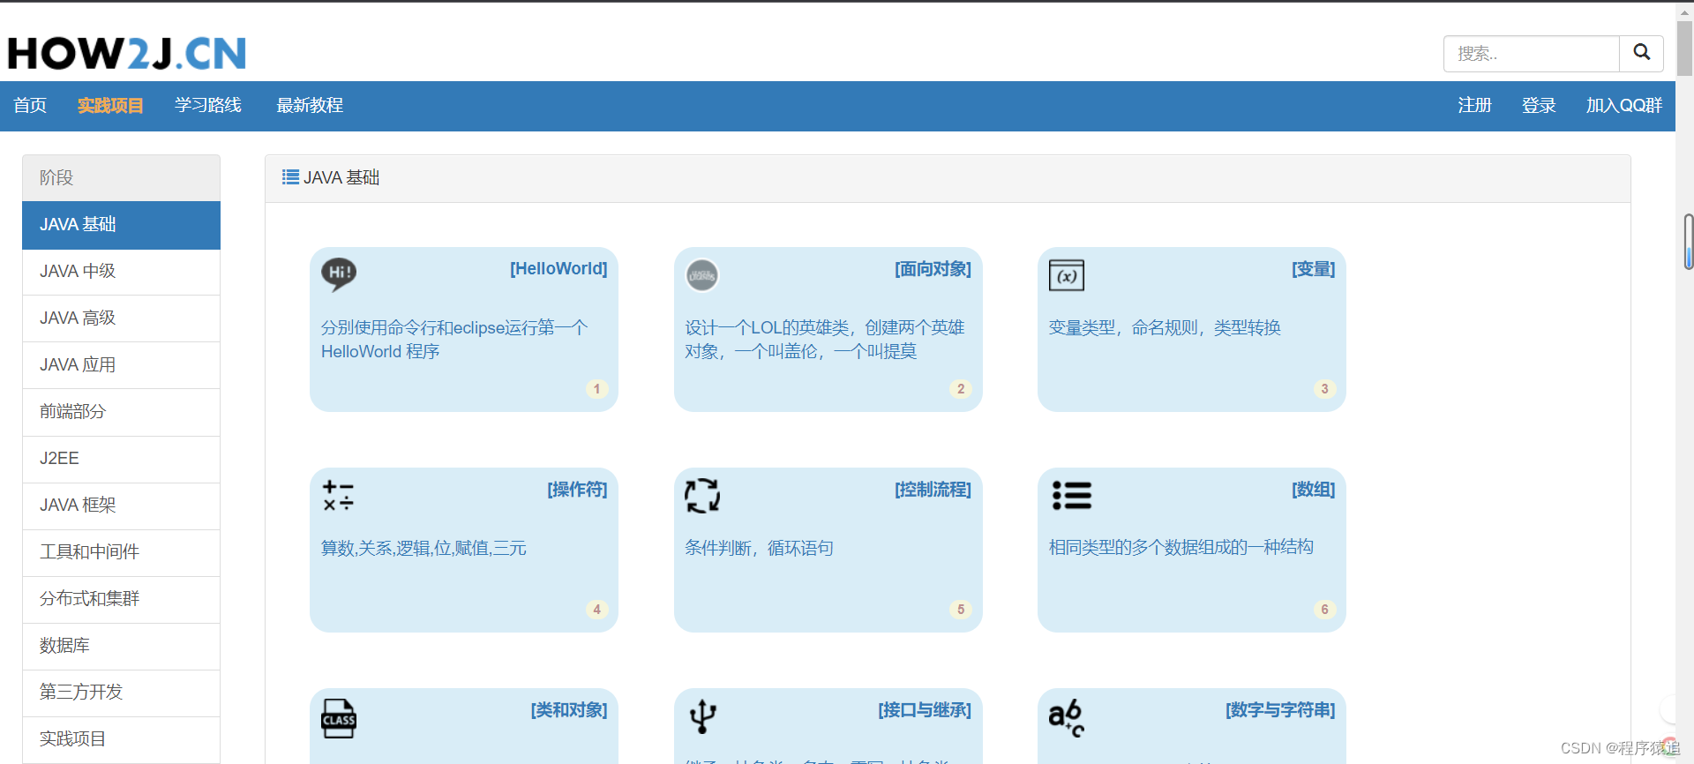Viewport: 1694px width, 764px height.
Task: Click number badge 1 on HelloWorld card
Action: tap(597, 389)
